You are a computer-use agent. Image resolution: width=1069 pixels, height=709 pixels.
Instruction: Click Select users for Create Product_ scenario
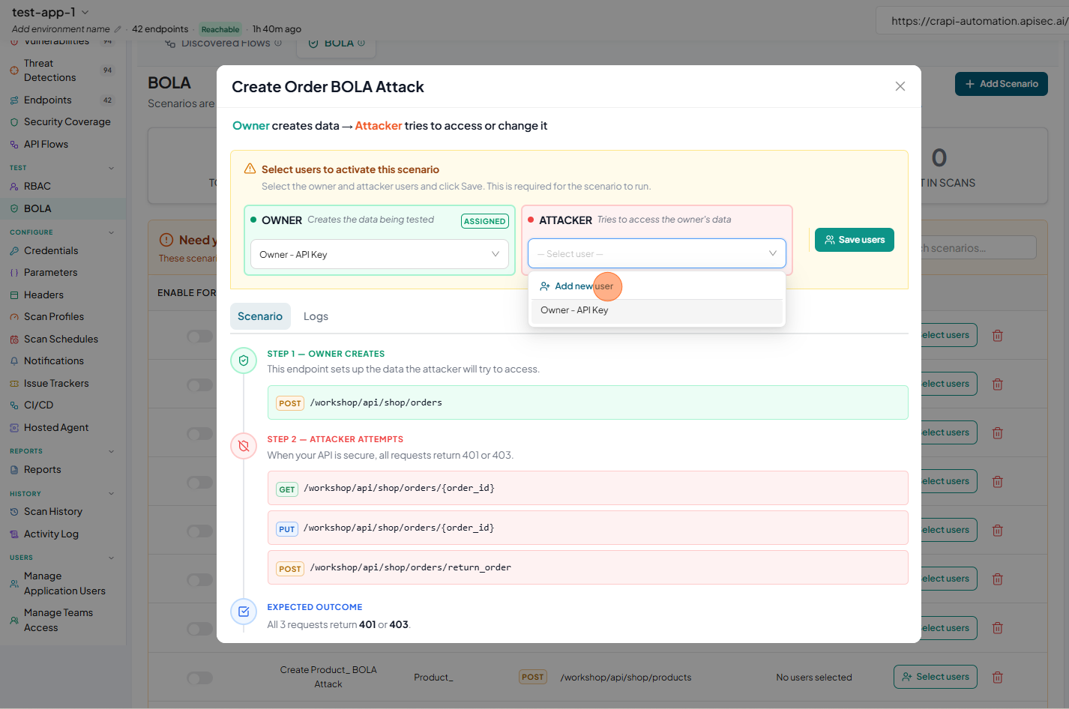[x=936, y=677]
